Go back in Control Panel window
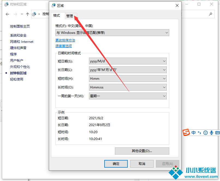Viewport: 220px width, 181px height. [7, 14]
